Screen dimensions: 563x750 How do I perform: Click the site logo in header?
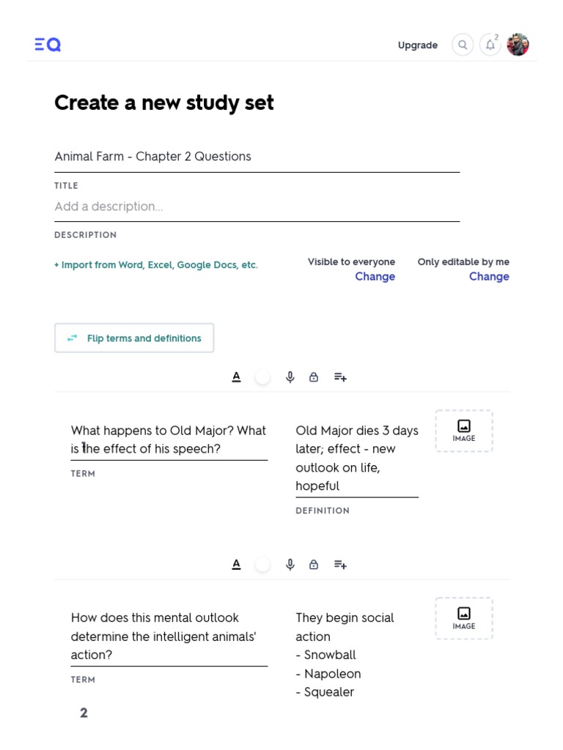[48, 45]
